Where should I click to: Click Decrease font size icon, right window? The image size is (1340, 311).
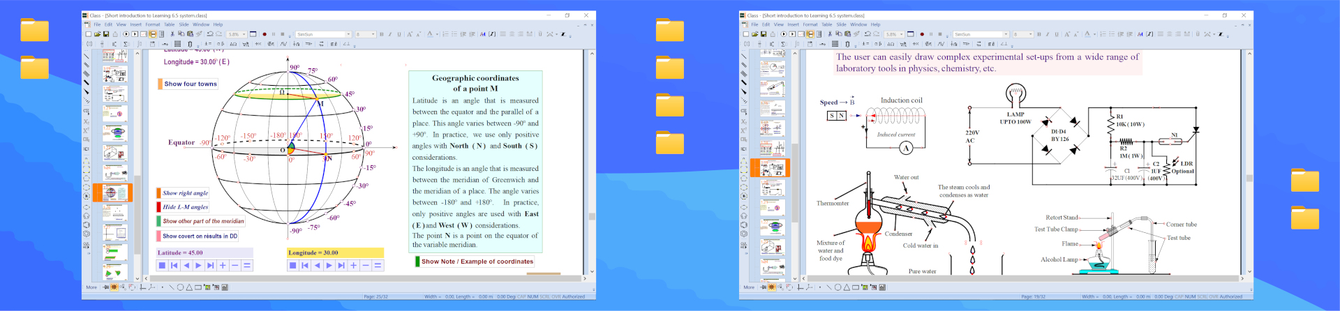pos(1076,34)
